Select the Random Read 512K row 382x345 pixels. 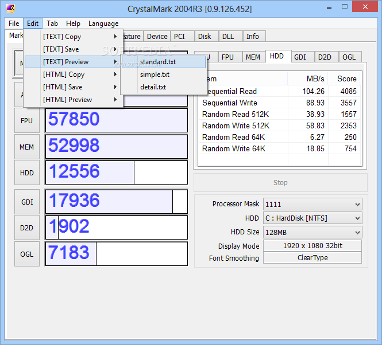279,114
